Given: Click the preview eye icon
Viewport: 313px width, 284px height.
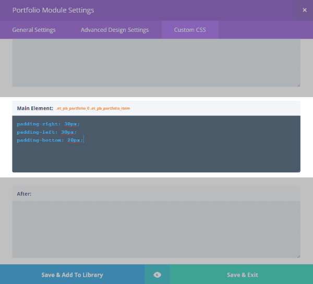Looking at the screenshot, I should [x=157, y=275].
